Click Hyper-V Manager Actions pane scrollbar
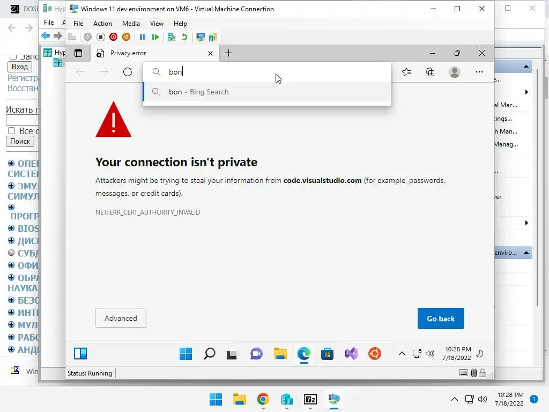Screen dimensions: 549x412 [537, 187]
